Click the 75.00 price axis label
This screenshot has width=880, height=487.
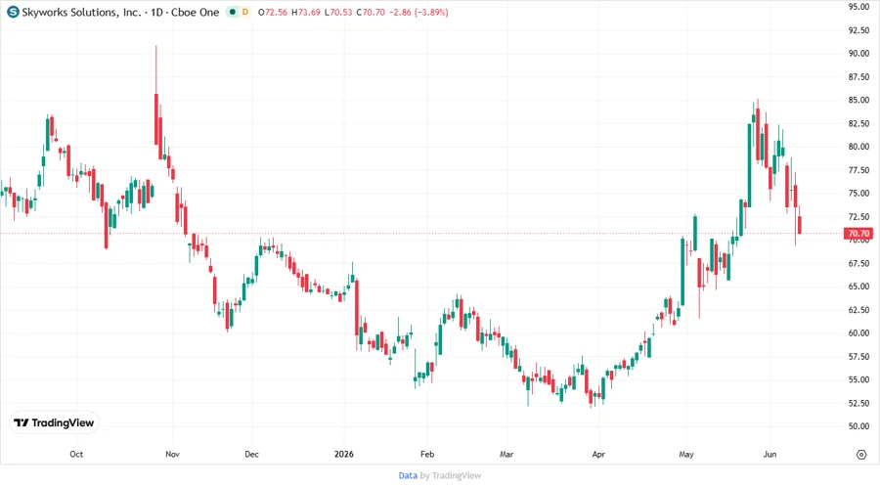tap(858, 193)
